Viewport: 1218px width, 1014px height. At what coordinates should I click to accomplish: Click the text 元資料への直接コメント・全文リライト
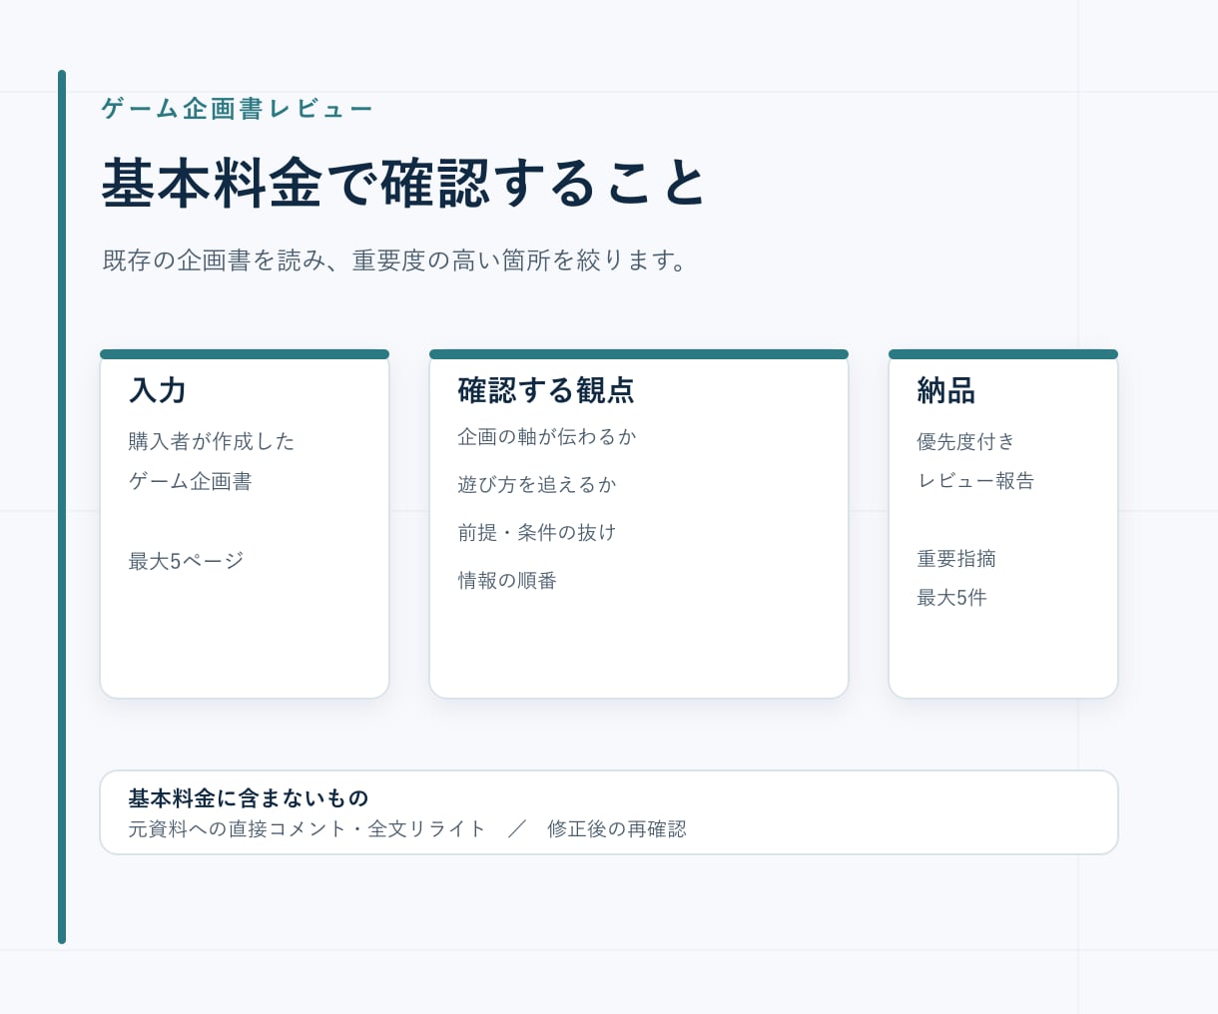click(x=307, y=828)
